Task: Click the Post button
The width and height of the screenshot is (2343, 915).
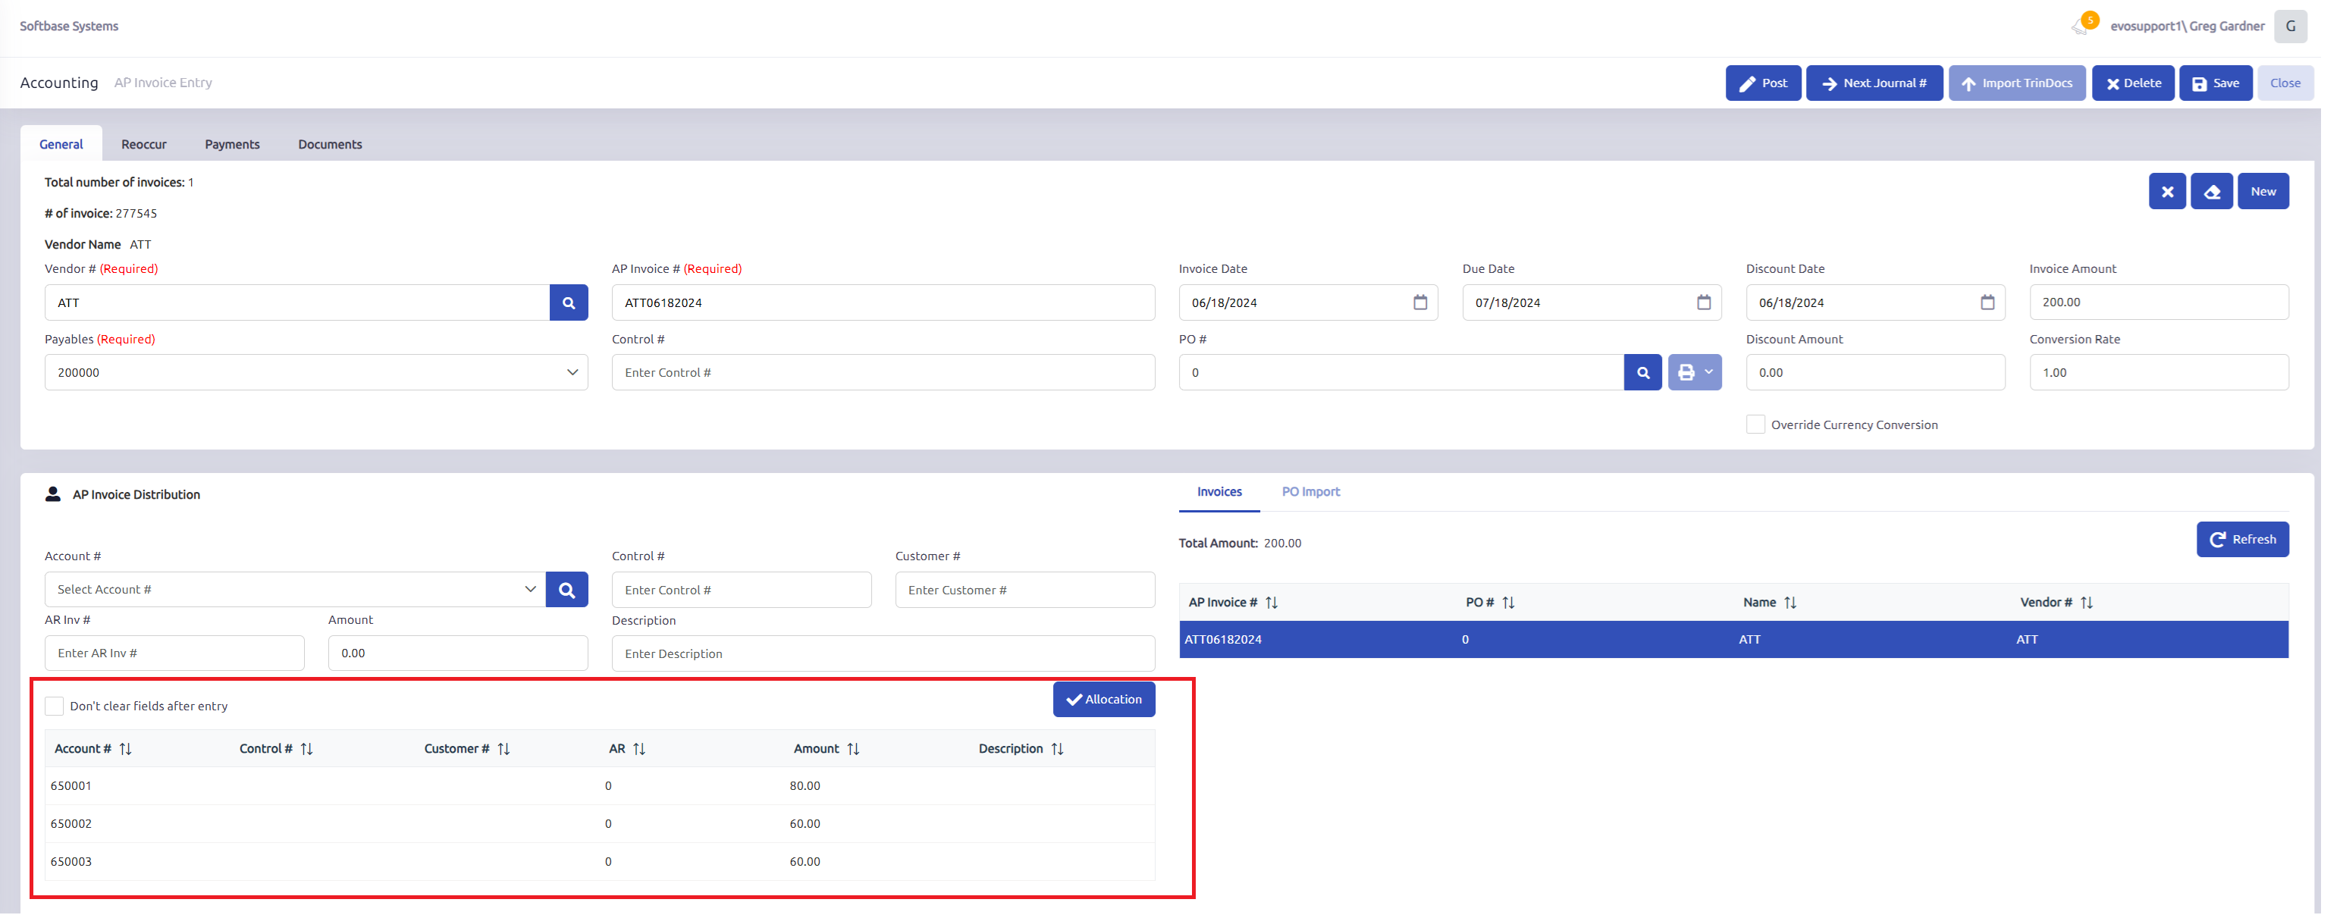Action: click(1763, 83)
